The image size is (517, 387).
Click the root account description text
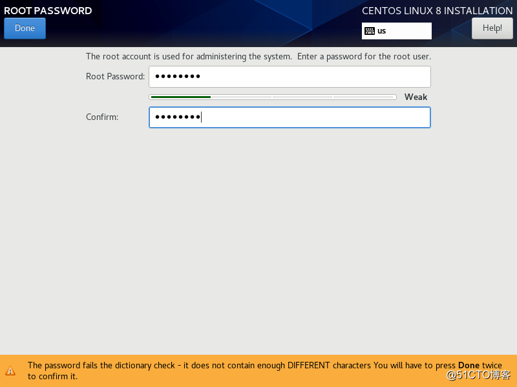[258, 57]
